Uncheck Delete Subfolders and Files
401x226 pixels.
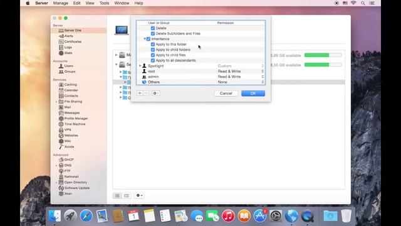(x=153, y=33)
